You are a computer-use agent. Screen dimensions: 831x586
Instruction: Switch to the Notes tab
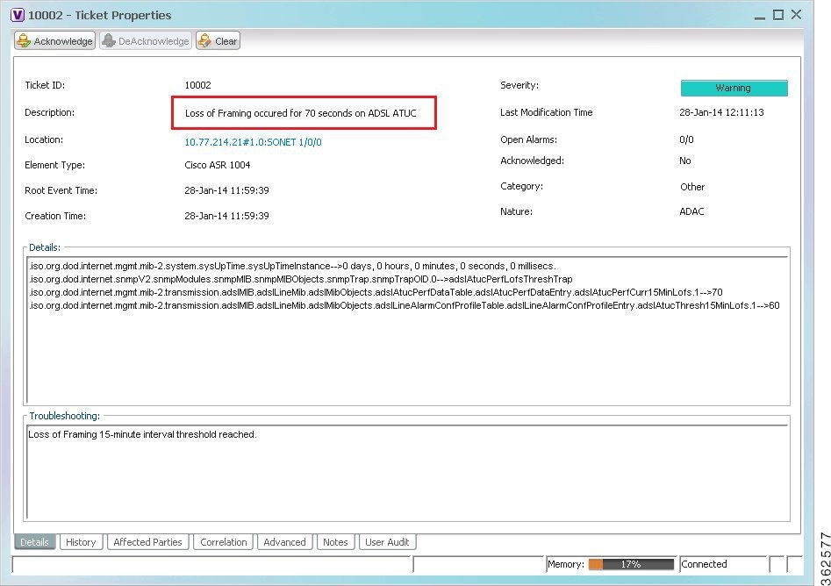pos(336,542)
